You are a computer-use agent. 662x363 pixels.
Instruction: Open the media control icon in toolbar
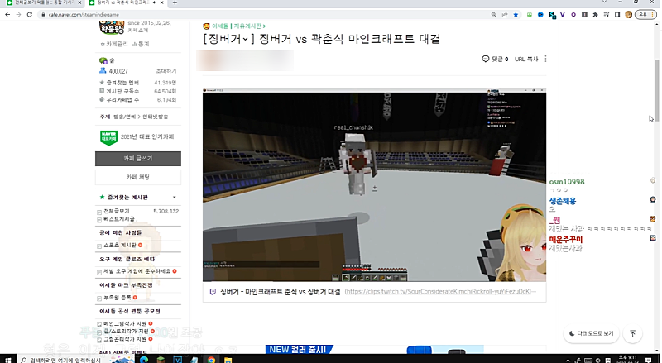[607, 14]
